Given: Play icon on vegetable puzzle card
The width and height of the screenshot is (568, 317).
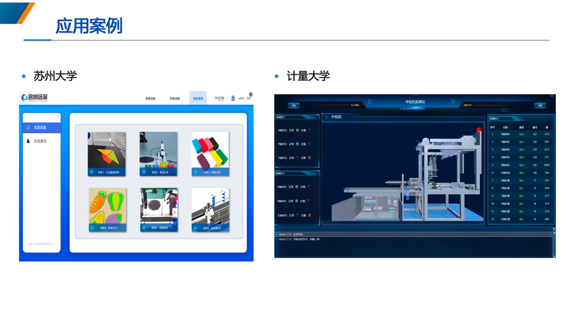Looking at the screenshot, I should (x=93, y=228).
